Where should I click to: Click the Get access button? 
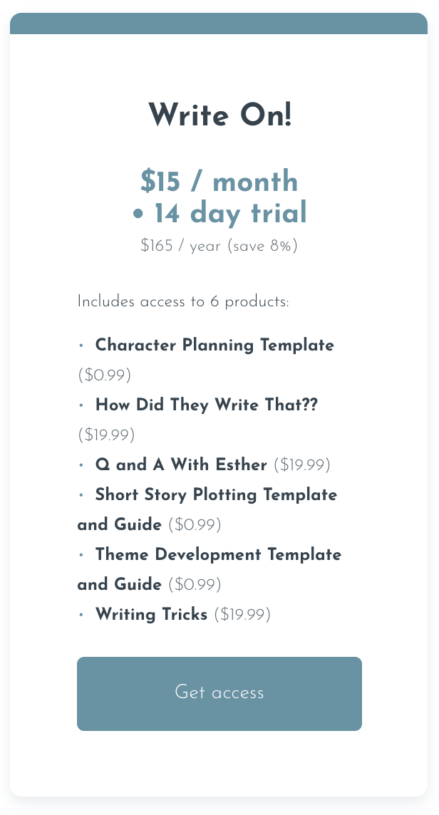point(219,693)
